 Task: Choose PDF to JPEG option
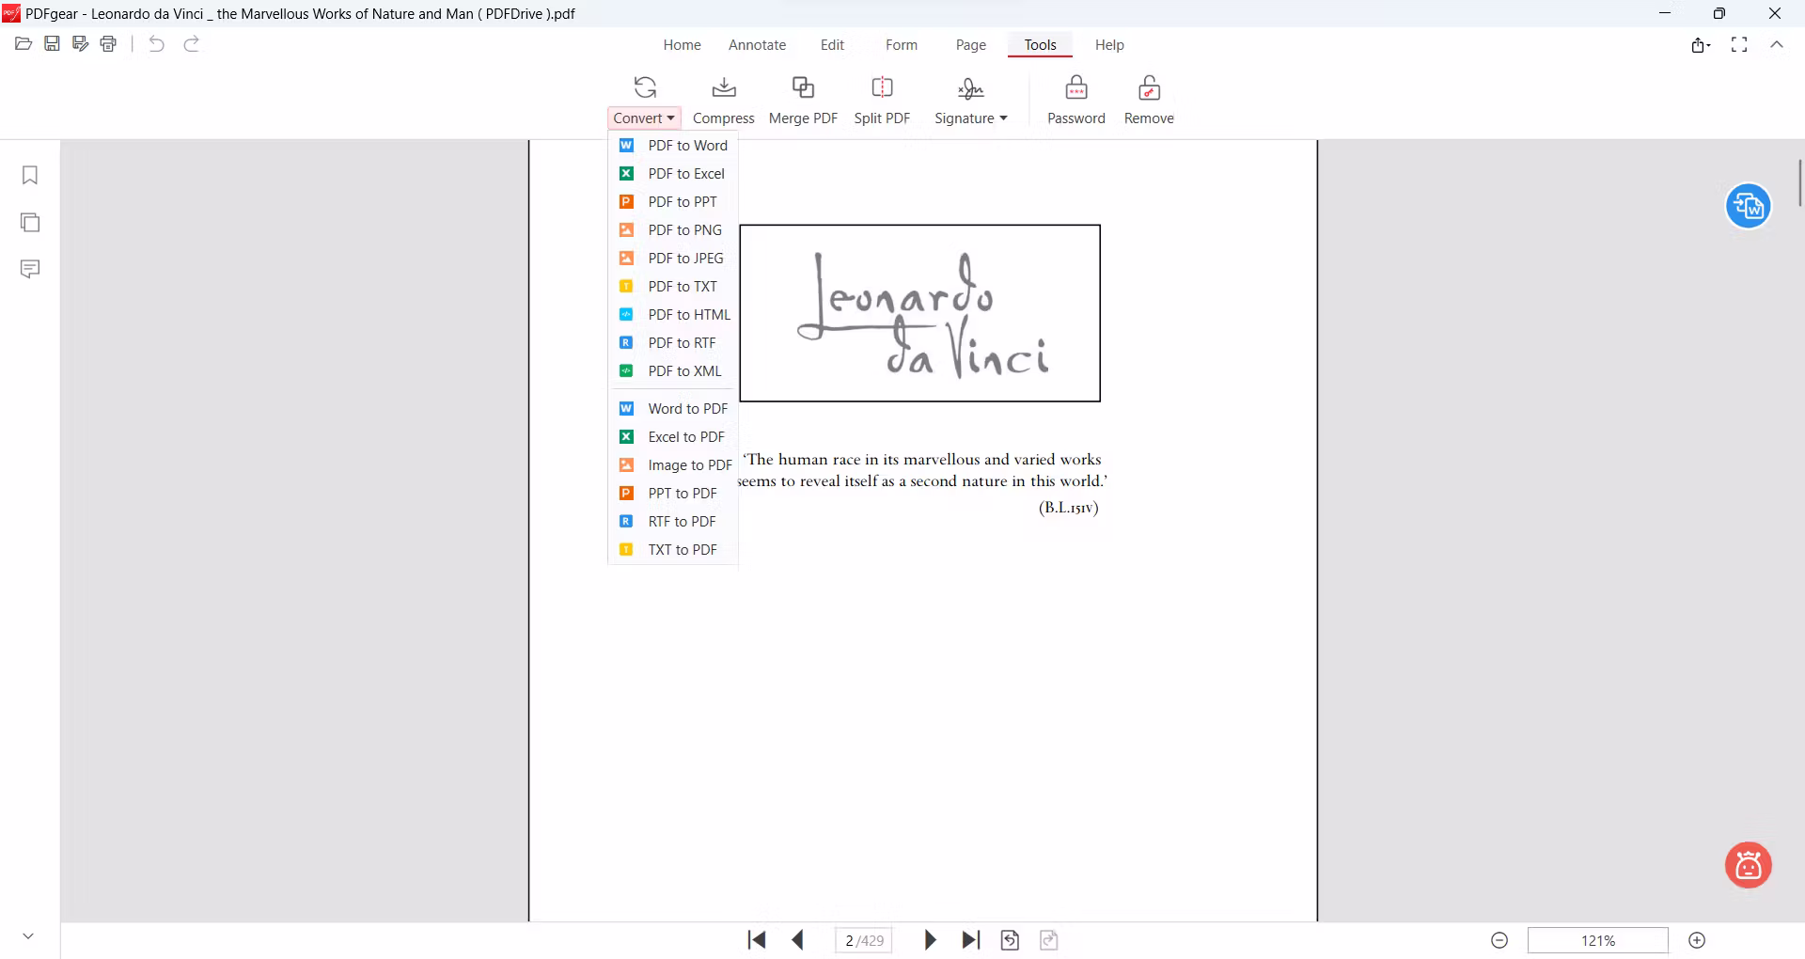[x=673, y=259]
